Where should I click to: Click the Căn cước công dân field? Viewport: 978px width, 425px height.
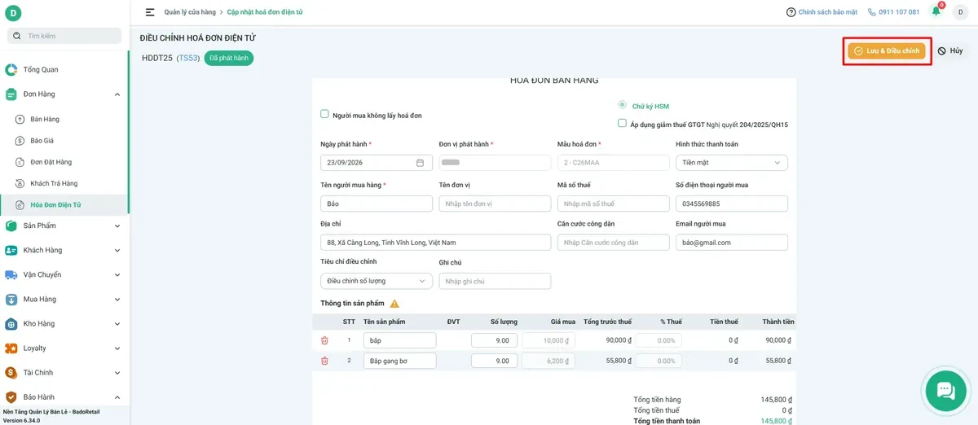click(614, 243)
